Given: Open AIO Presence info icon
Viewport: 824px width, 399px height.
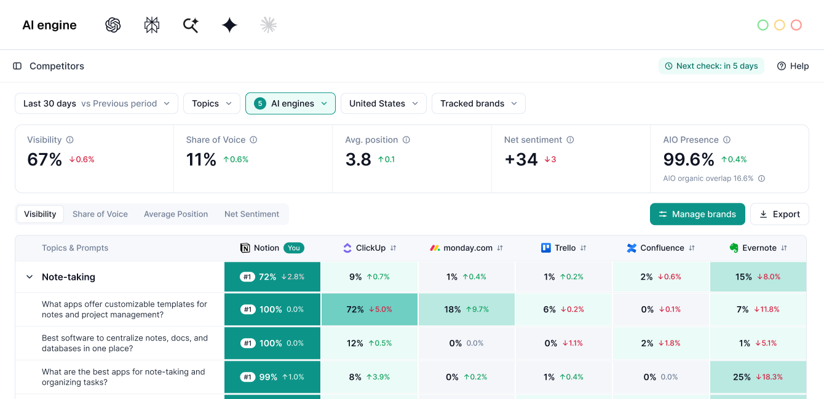Looking at the screenshot, I should click(x=727, y=140).
